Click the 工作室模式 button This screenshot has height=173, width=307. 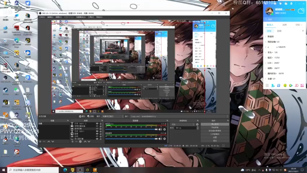215,134
